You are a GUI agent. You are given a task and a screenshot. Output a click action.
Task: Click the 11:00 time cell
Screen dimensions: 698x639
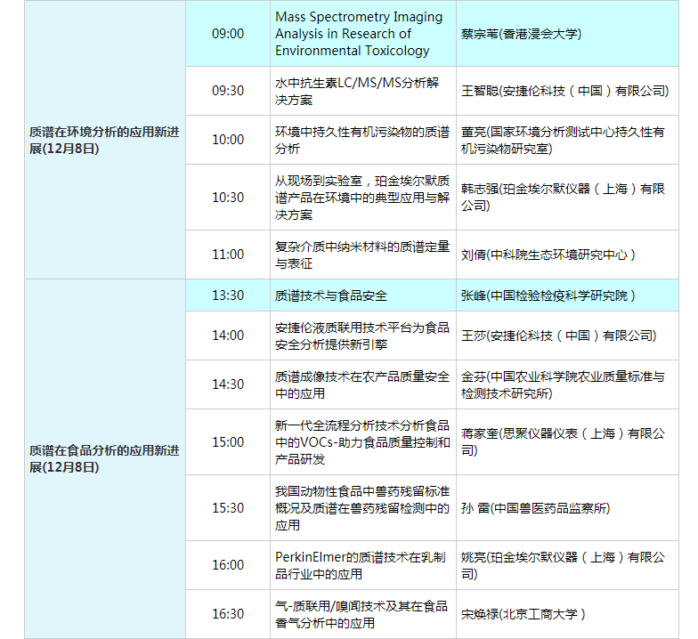click(x=228, y=255)
